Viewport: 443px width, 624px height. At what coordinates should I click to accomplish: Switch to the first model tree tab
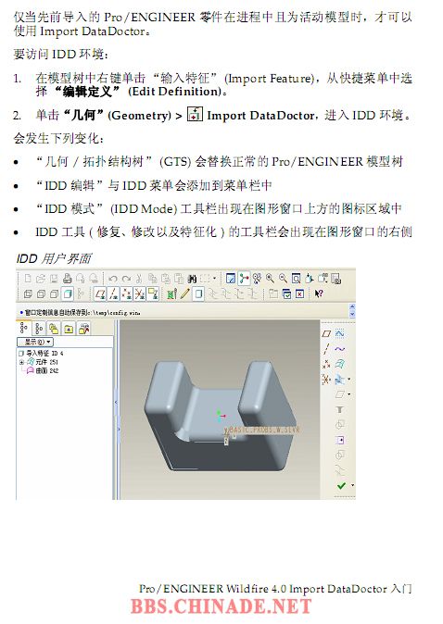tap(24, 329)
